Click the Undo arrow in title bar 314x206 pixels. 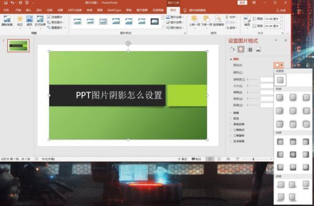[x=13, y=3]
